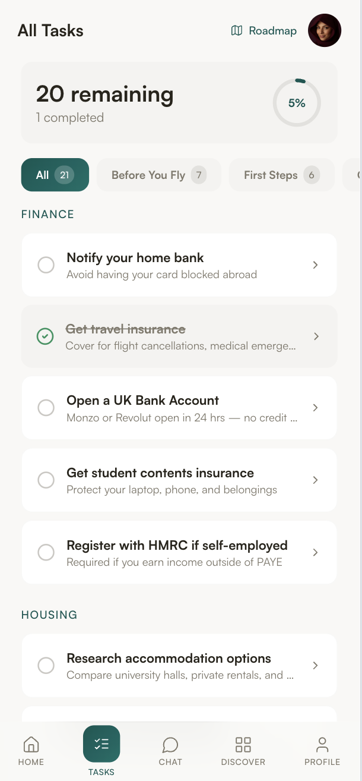Click the 5% progress ring

[x=297, y=103]
